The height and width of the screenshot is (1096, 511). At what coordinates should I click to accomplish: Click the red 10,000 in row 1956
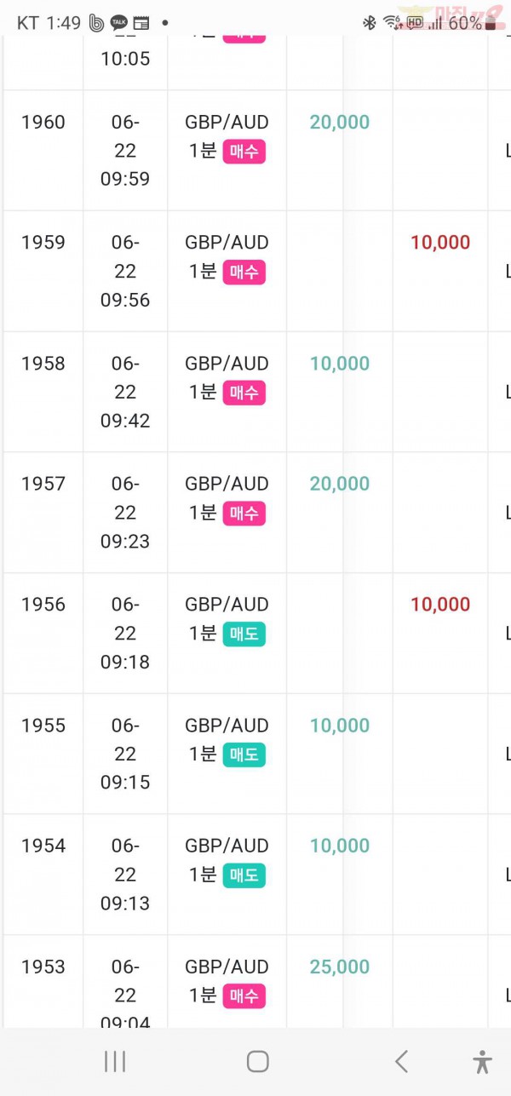pos(440,605)
